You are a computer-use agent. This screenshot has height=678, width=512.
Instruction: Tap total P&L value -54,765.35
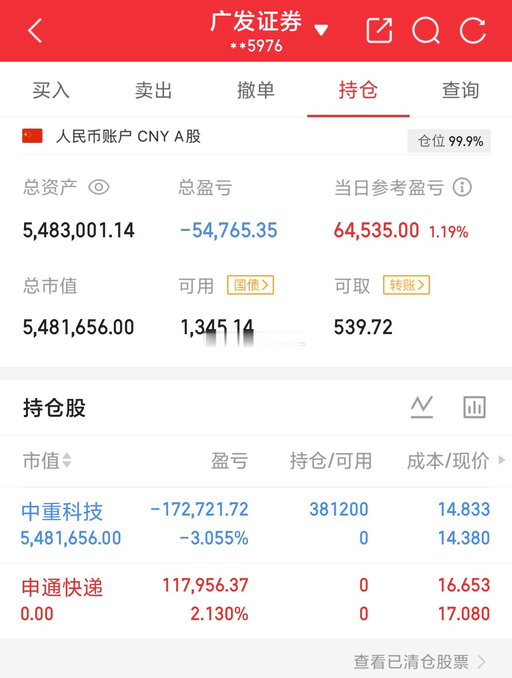pyautogui.click(x=229, y=231)
